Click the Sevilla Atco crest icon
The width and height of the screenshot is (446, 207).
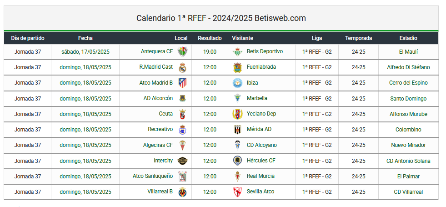[237, 192]
